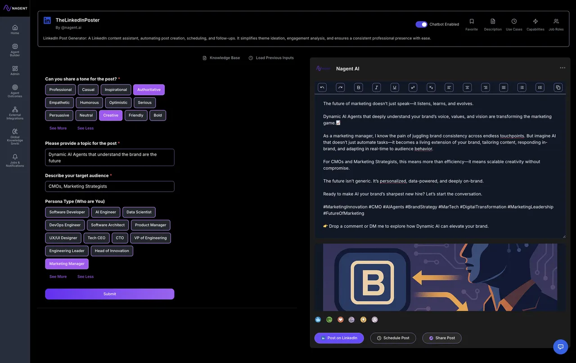Open the blue chat bubble widget
576x363 pixels.
click(x=561, y=347)
